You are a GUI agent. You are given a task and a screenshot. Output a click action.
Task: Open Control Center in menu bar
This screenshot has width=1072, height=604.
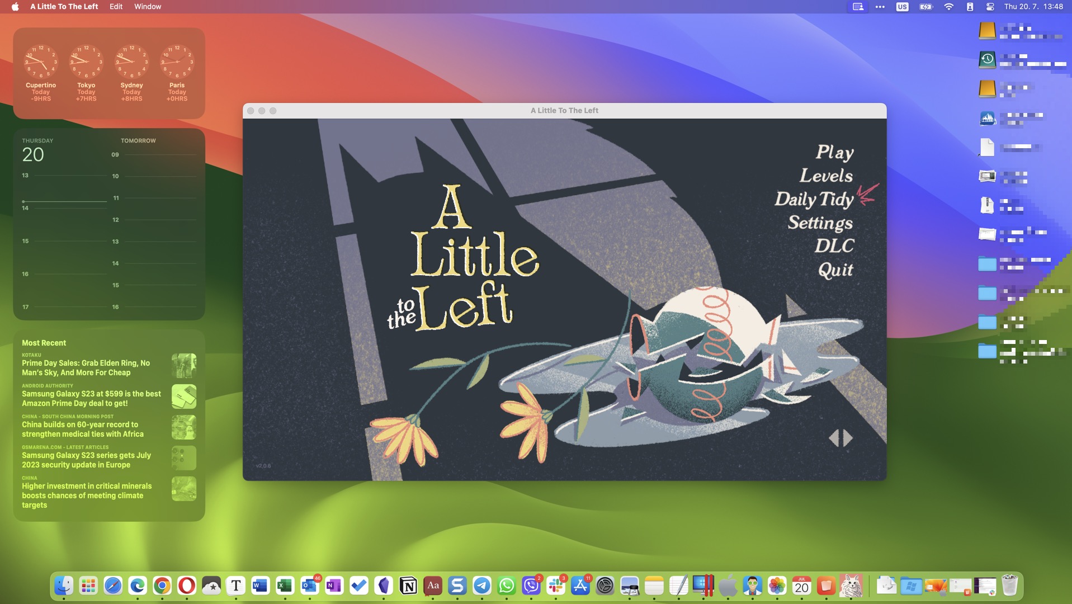tap(990, 7)
